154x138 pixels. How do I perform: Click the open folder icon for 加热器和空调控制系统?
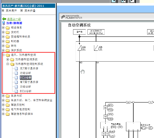(x=12, y=64)
